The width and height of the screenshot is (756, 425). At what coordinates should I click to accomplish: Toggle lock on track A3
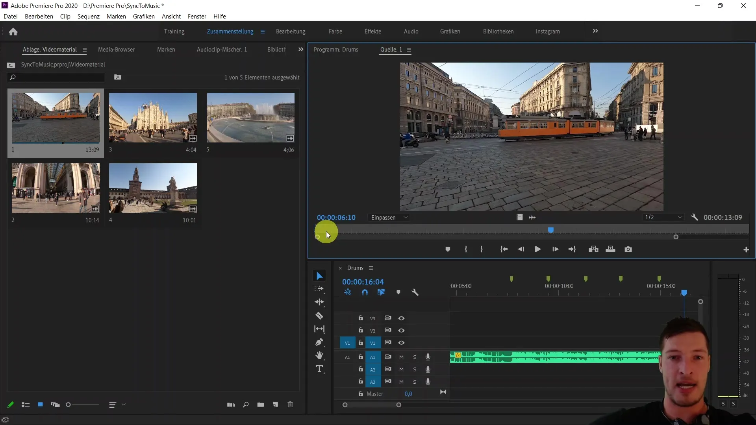click(360, 381)
